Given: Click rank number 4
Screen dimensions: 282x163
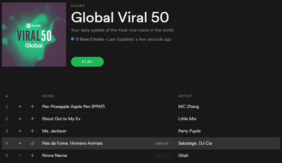Looking at the screenshot, I should point(7,143).
